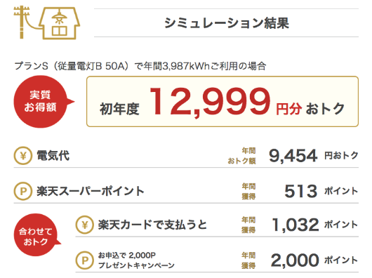This screenshot has height=278, width=372.
Task: Click the 1,032 ポイント value
Action: pyautogui.click(x=315, y=225)
